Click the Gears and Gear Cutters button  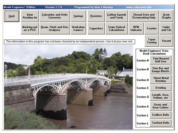[161, 106]
